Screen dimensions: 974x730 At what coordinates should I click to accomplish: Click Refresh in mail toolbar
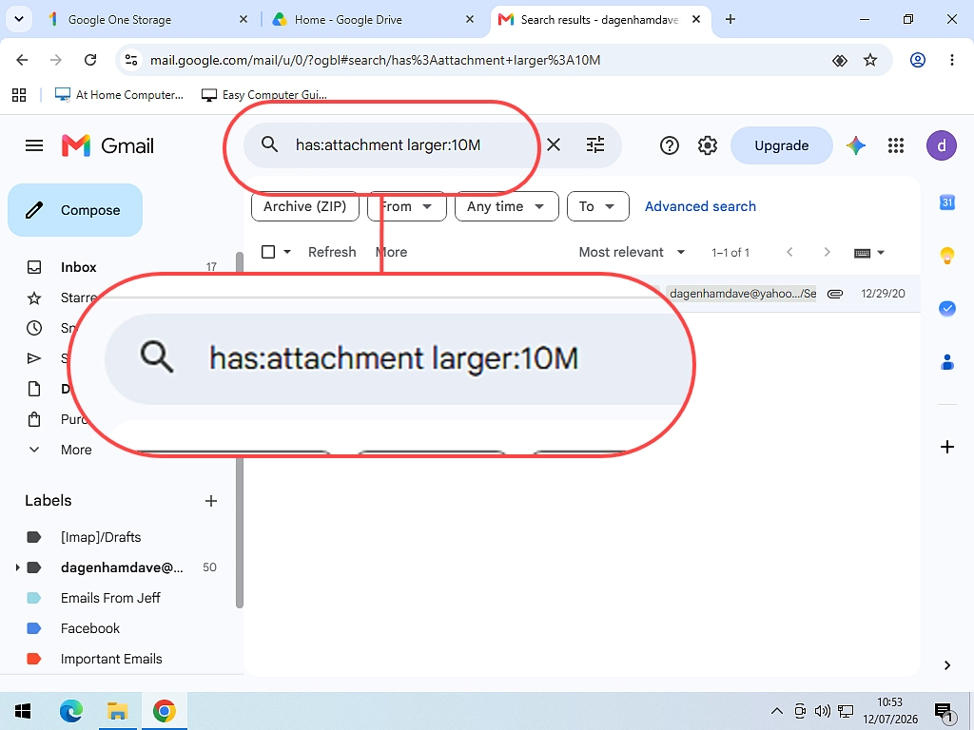[332, 252]
